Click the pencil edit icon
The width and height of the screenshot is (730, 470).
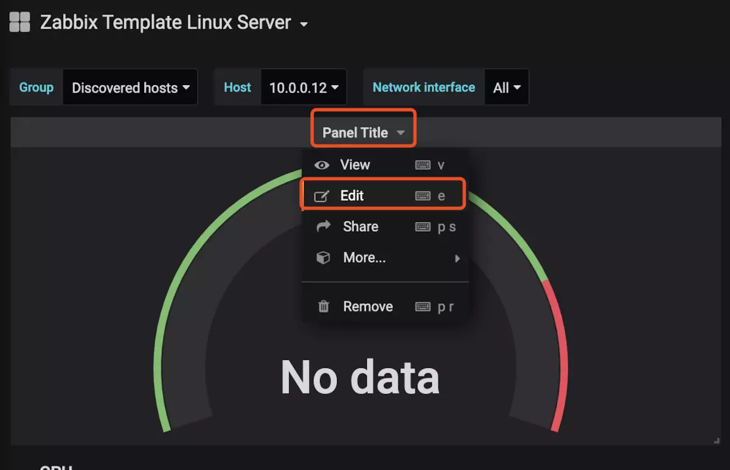pos(321,196)
